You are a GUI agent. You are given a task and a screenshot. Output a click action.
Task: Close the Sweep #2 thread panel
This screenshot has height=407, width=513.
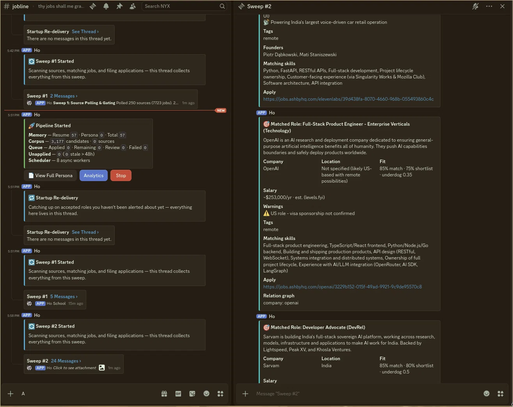502,6
